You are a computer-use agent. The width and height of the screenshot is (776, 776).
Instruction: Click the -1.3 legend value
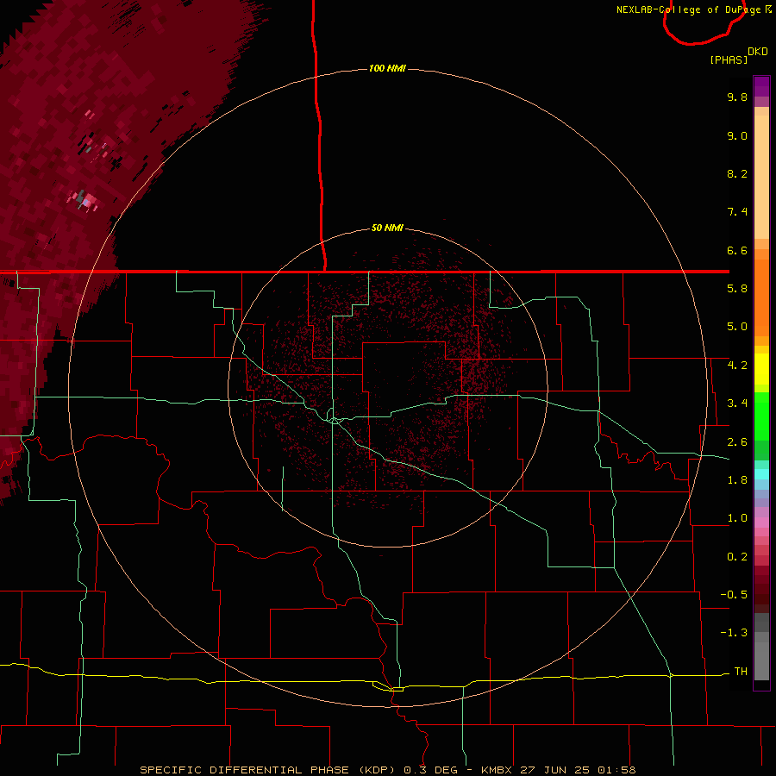pos(734,633)
